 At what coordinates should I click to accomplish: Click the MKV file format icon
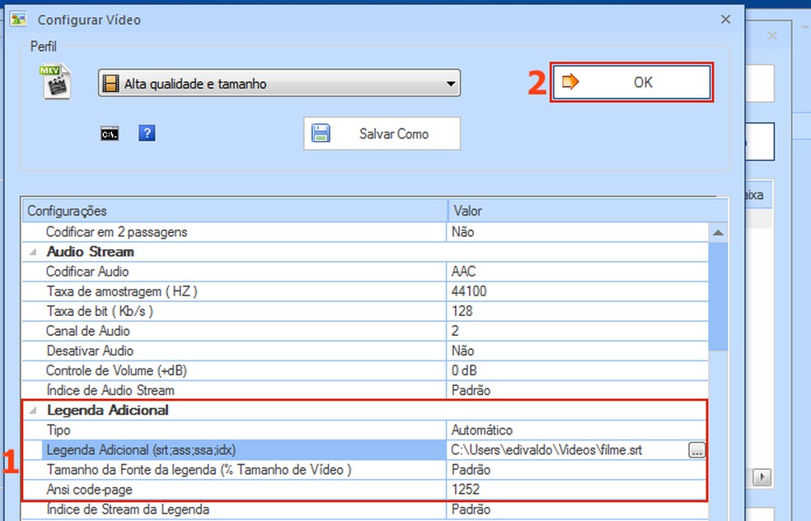55,81
